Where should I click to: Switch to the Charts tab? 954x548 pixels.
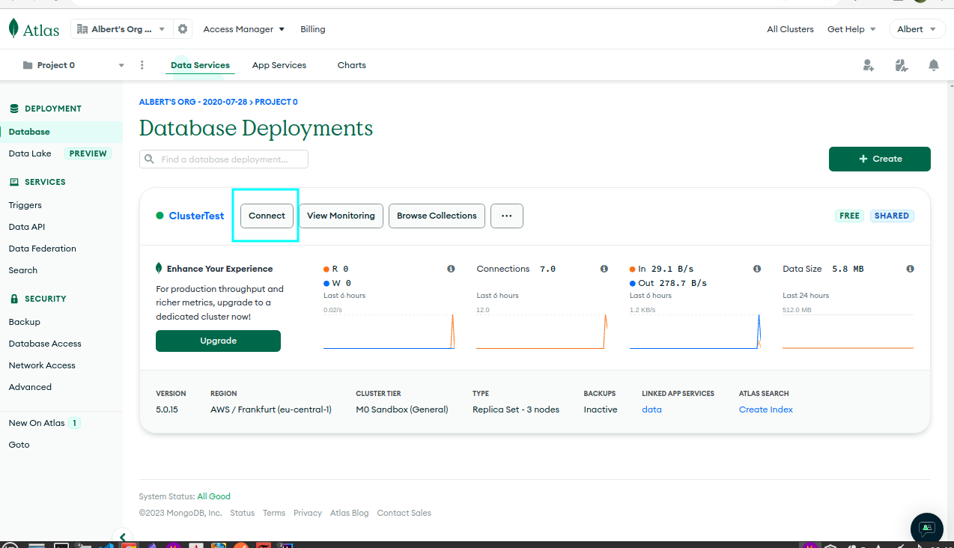click(352, 65)
